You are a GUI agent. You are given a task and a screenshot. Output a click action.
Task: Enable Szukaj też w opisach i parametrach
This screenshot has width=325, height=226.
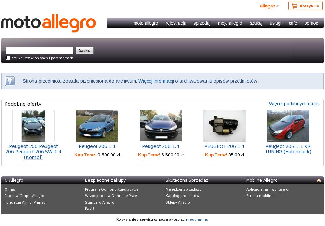pyautogui.click(x=8, y=58)
